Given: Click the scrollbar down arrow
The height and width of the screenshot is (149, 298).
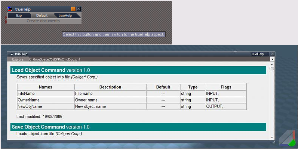Looking at the screenshot, I should pos(272,137).
